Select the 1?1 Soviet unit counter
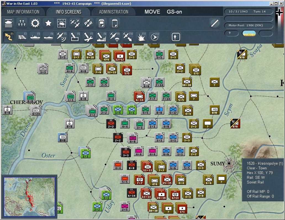This screenshot has height=220, width=285. click(182, 209)
